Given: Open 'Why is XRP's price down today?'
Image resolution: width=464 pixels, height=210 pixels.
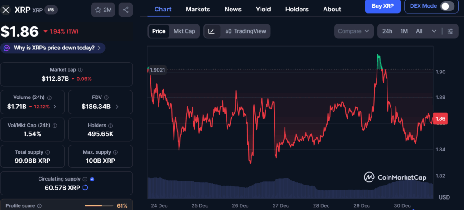Looking at the screenshot, I should tap(53, 48).
